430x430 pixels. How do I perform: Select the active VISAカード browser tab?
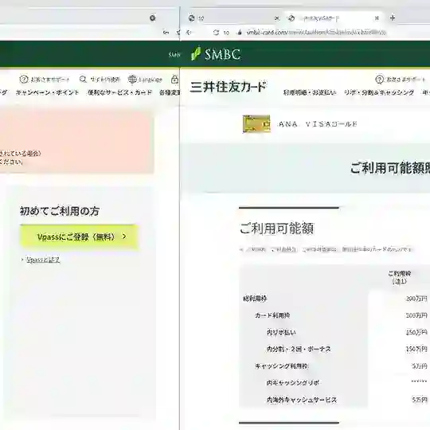(334, 18)
